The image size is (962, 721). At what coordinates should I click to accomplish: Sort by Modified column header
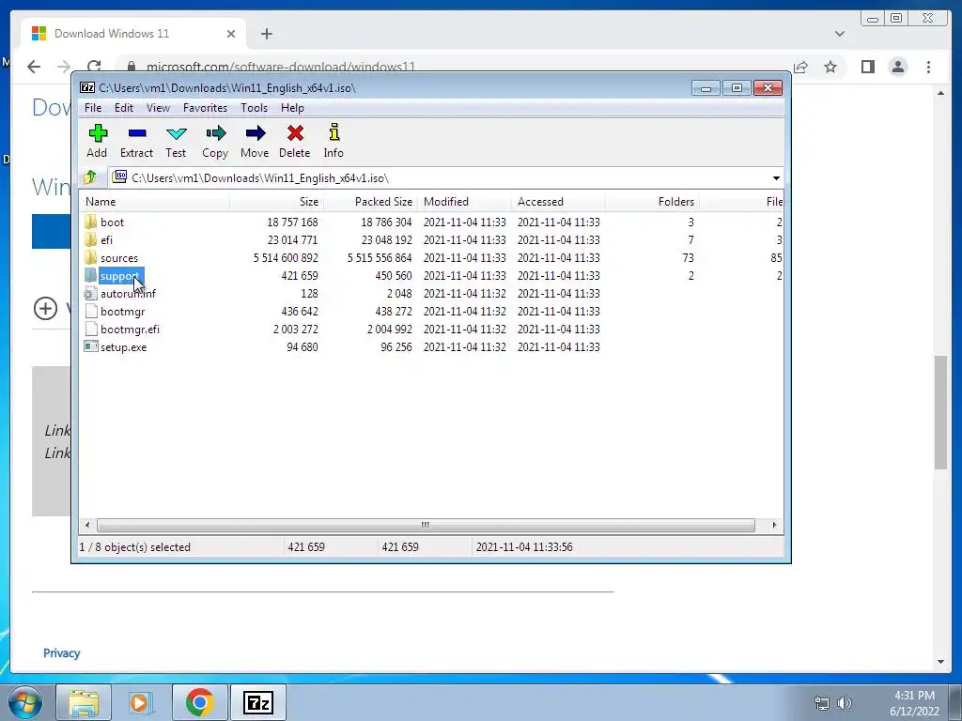point(464,202)
